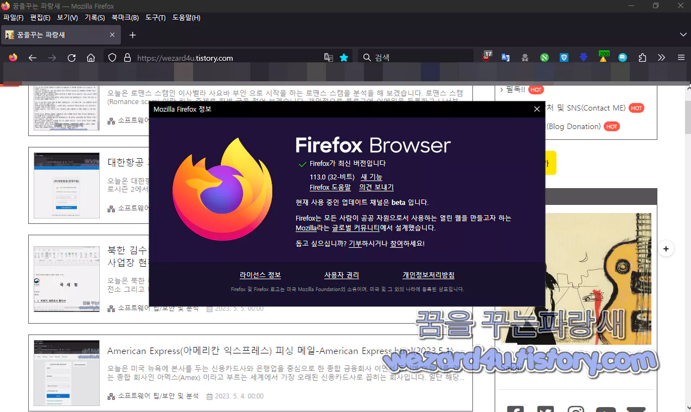Expand the overflow toolbar chevron
The width and height of the screenshot is (691, 412).
pos(661,57)
